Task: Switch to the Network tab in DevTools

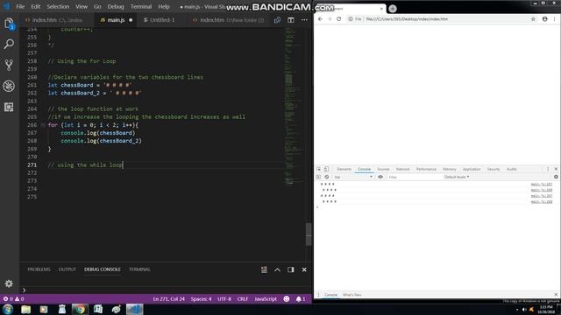Action: click(402, 169)
